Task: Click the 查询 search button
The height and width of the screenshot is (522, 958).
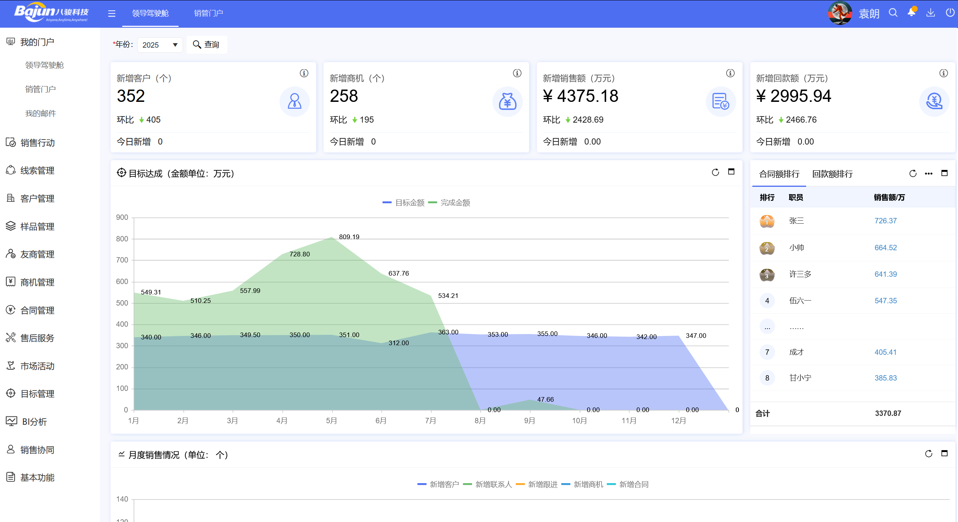Action: tap(206, 45)
